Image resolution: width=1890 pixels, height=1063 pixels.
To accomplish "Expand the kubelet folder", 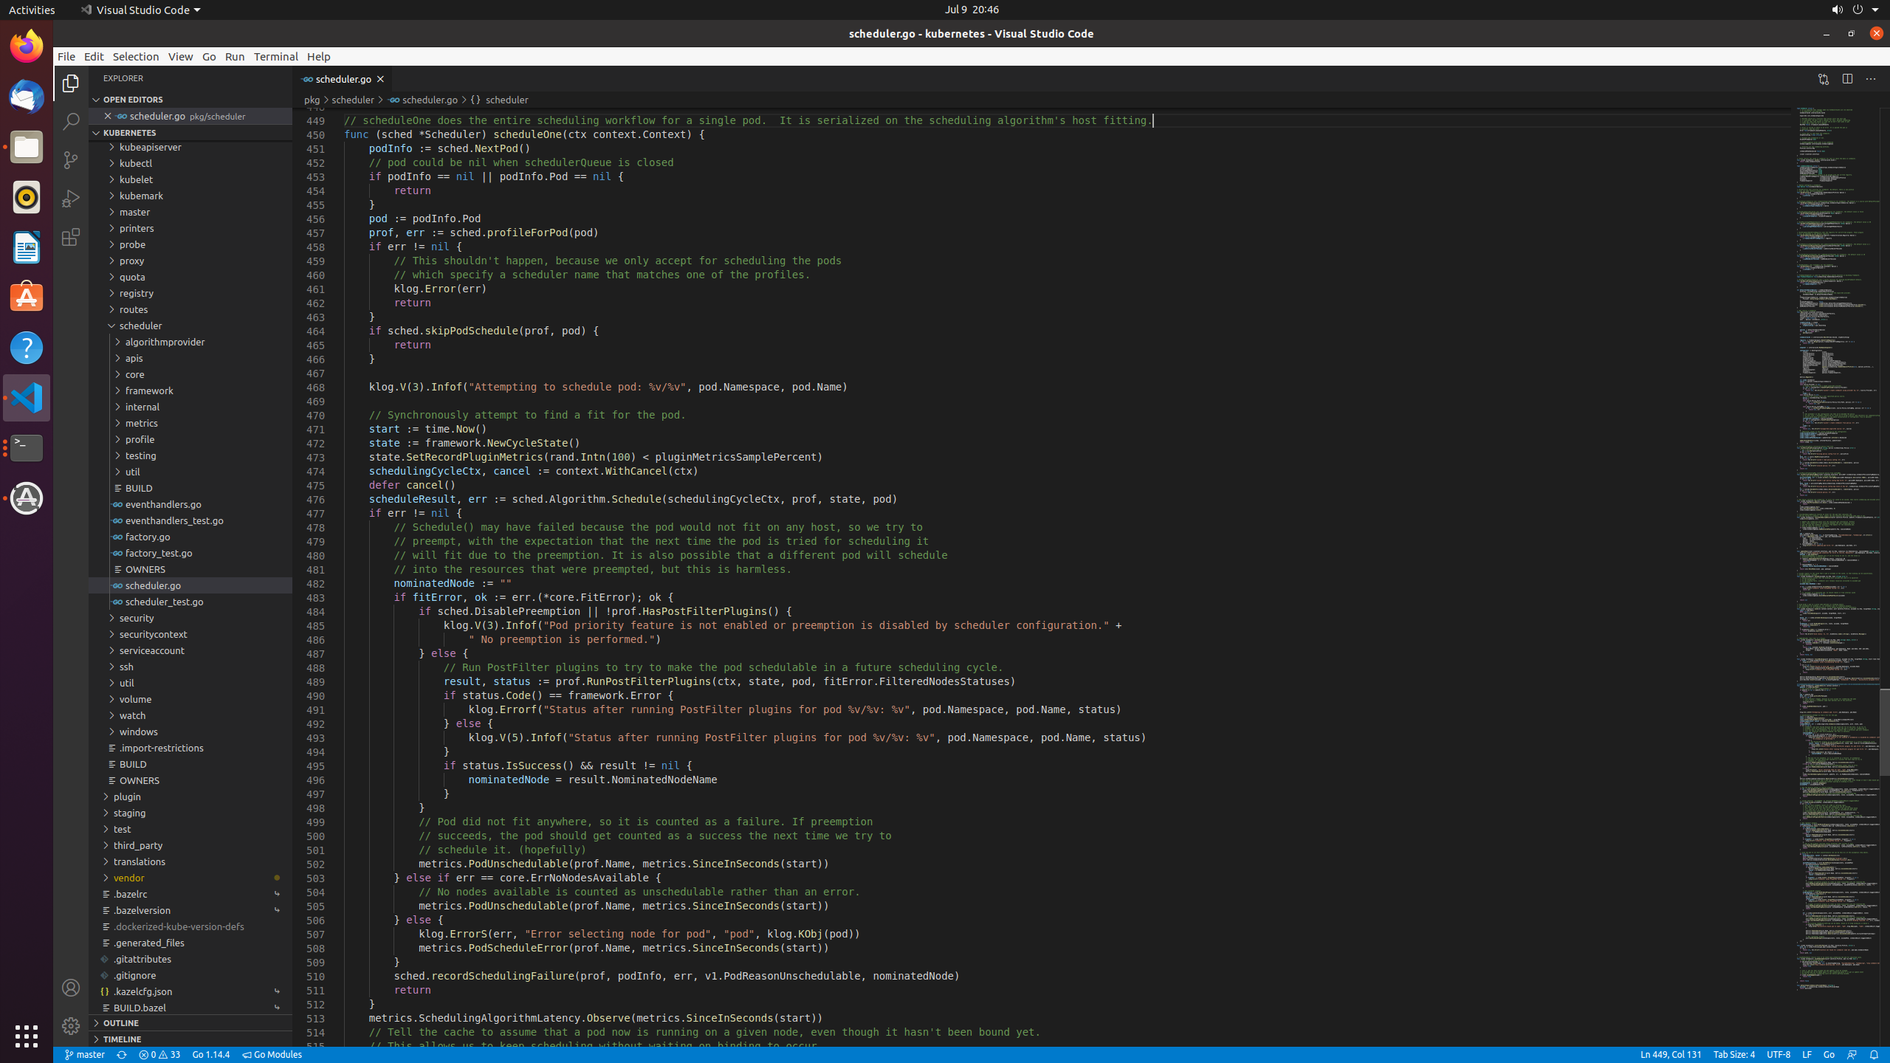I will click(190, 179).
